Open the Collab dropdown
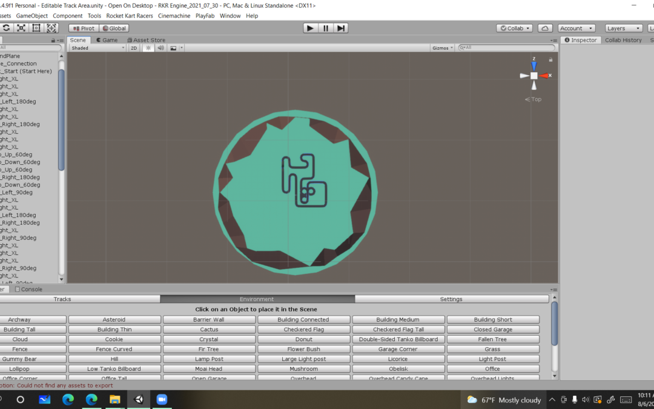This screenshot has height=409, width=654. 514,28
